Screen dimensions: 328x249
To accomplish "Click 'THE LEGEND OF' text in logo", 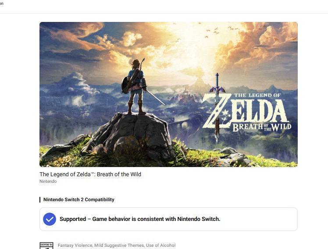I will pos(257,95).
